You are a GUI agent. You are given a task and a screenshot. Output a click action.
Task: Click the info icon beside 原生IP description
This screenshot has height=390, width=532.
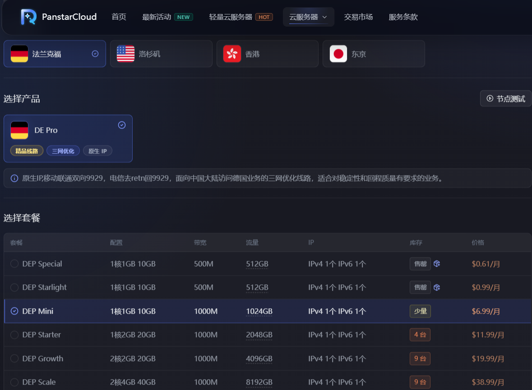pos(14,178)
